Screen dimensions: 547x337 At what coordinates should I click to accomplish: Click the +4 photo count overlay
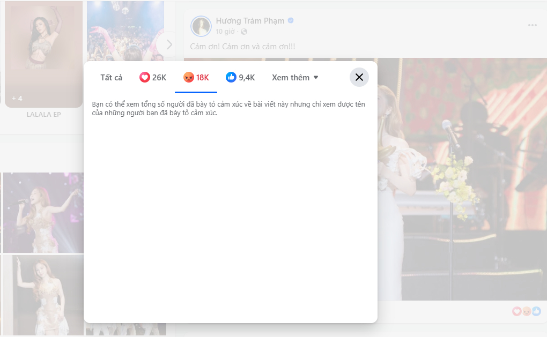[17, 98]
